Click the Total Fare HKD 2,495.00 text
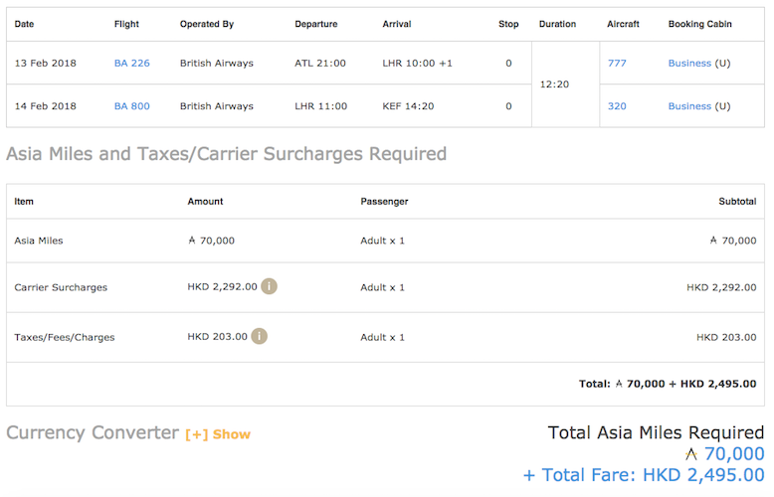This screenshot has height=497, width=774. point(644,475)
